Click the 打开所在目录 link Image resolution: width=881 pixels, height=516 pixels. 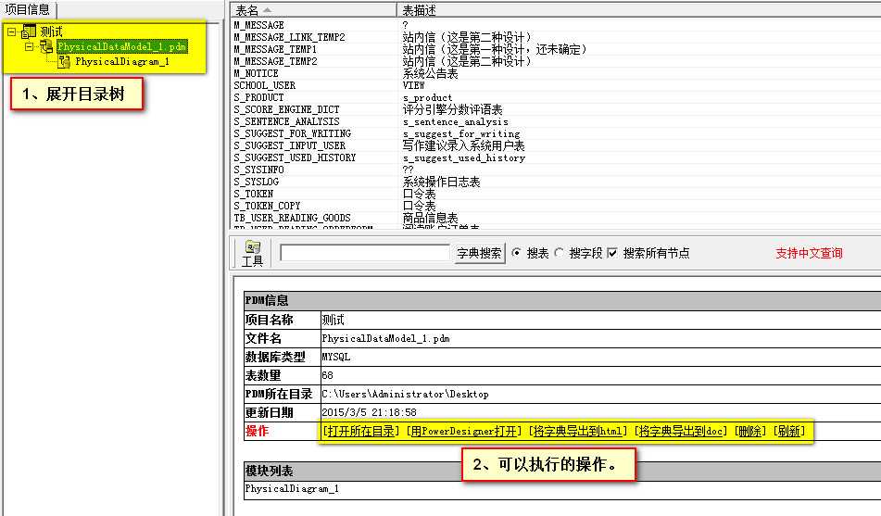click(x=361, y=431)
